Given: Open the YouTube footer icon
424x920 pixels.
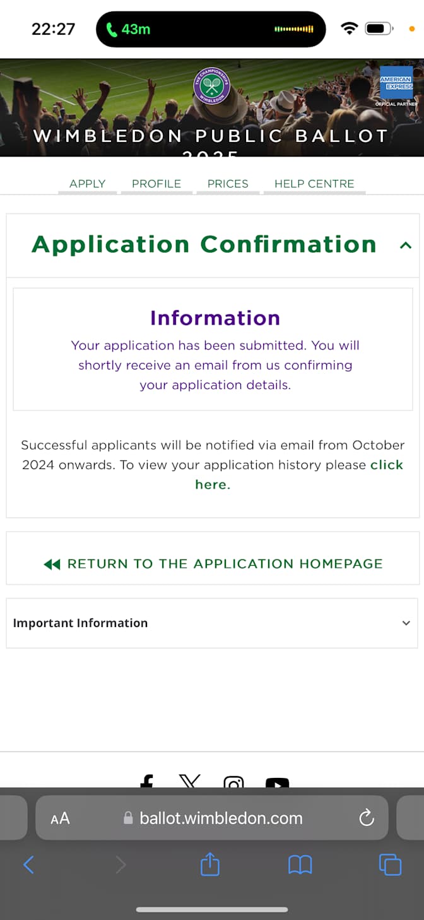Looking at the screenshot, I should 277,784.
